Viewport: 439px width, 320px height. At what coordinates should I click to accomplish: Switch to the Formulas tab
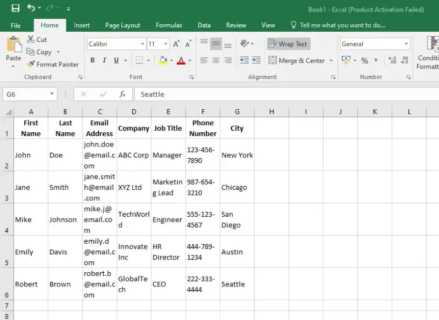[x=169, y=25]
